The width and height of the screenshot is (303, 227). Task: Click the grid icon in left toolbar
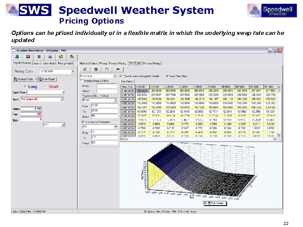[39, 57]
